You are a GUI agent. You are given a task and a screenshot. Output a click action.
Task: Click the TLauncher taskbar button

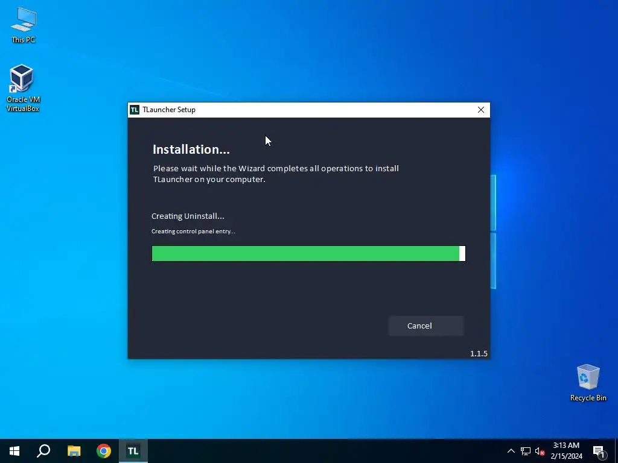point(133,451)
